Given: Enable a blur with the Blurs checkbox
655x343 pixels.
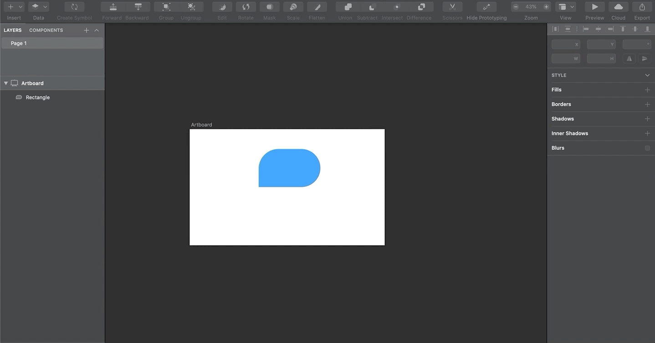Looking at the screenshot, I should [x=647, y=148].
